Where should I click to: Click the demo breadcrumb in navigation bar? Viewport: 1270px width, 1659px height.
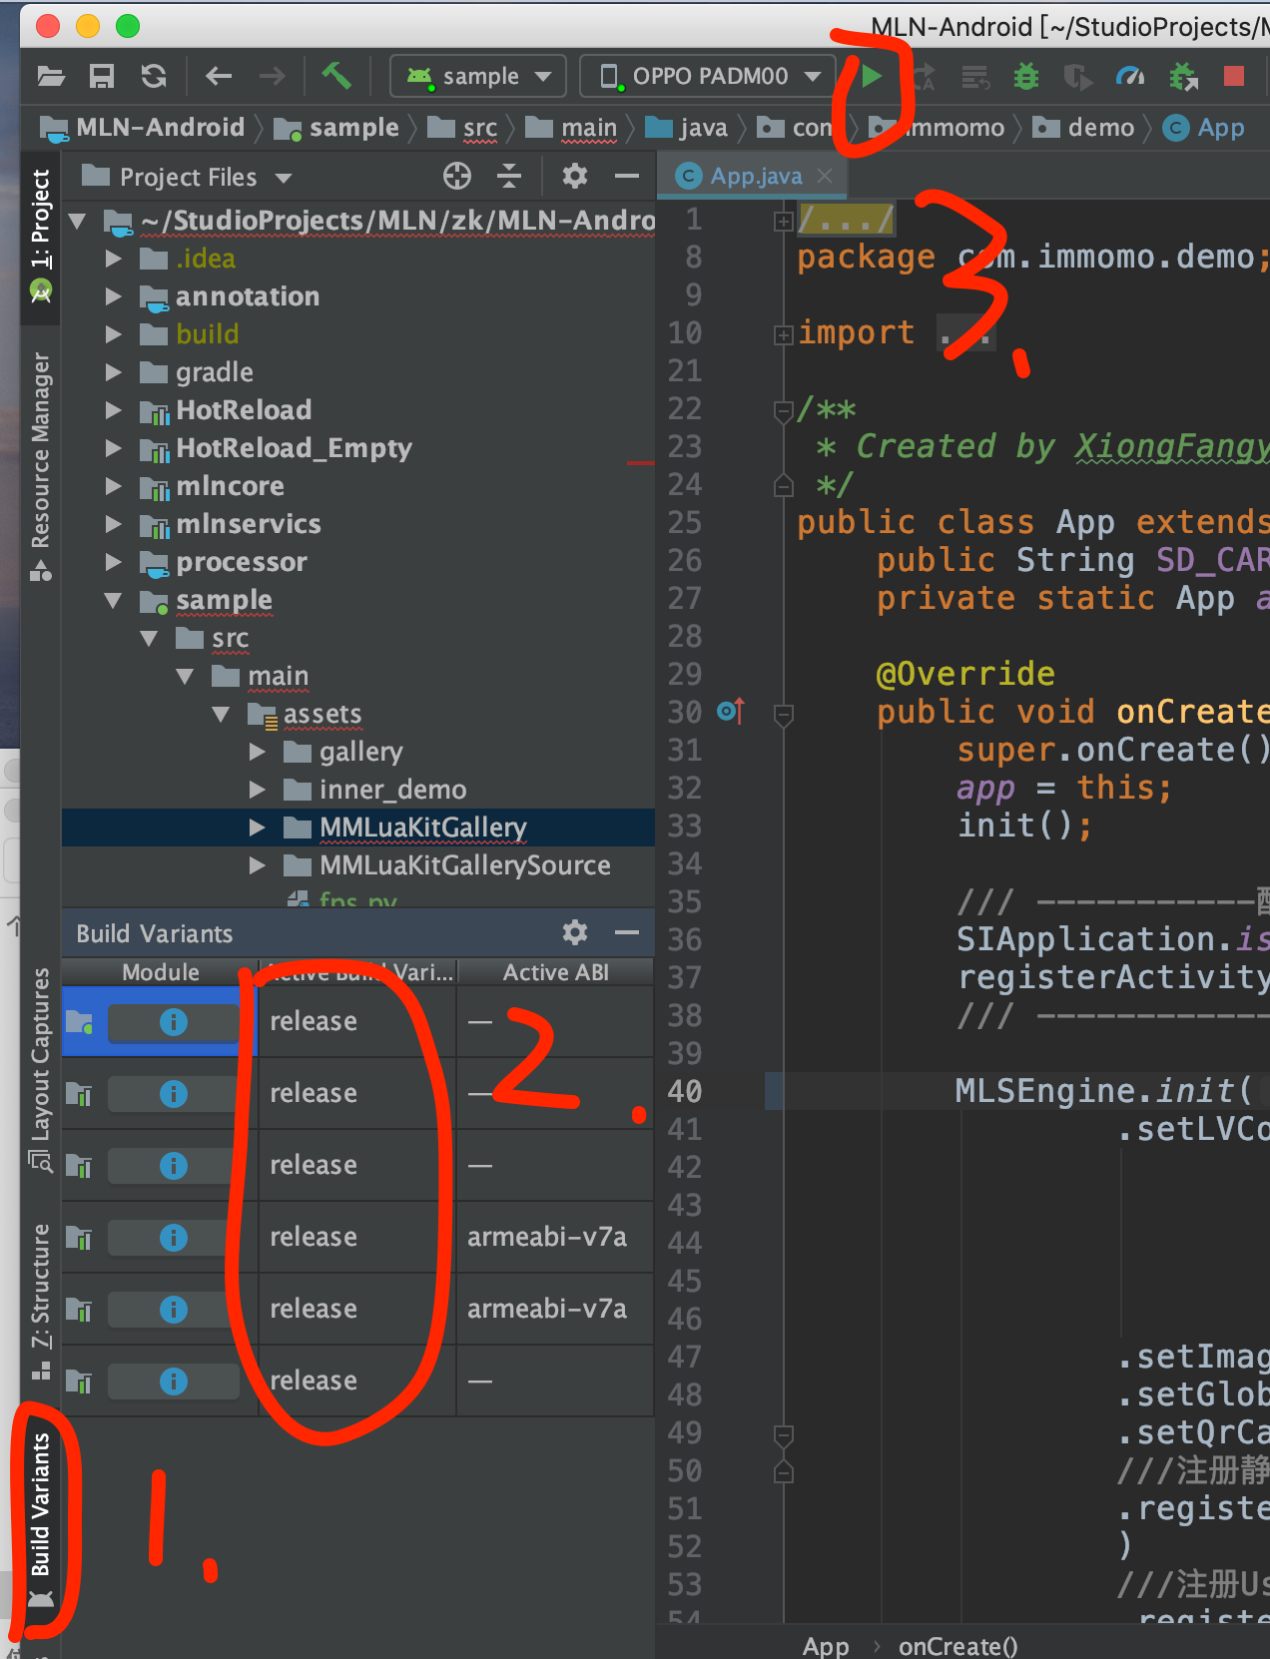(x=1100, y=128)
